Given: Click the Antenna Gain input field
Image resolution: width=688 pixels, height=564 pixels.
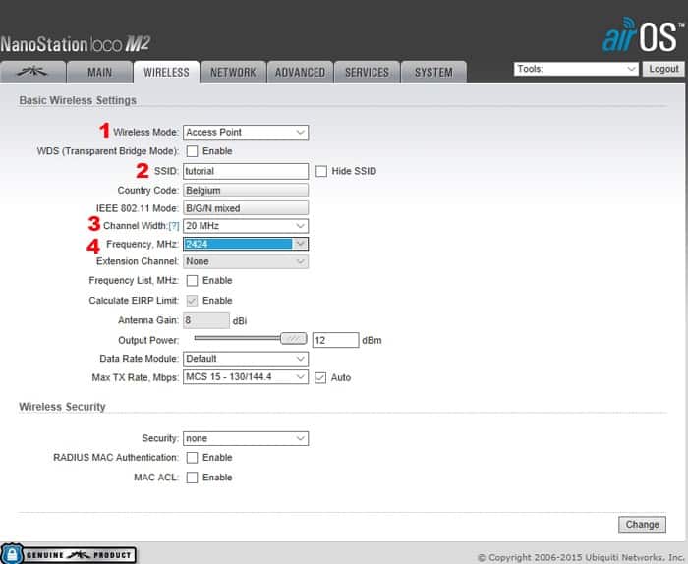Looking at the screenshot, I should [205, 320].
